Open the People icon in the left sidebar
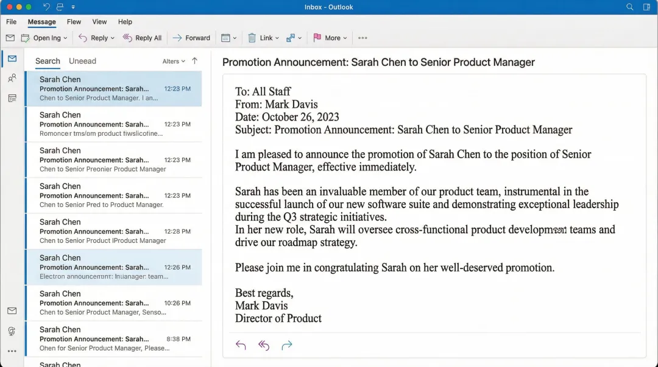658x367 pixels. click(11, 78)
